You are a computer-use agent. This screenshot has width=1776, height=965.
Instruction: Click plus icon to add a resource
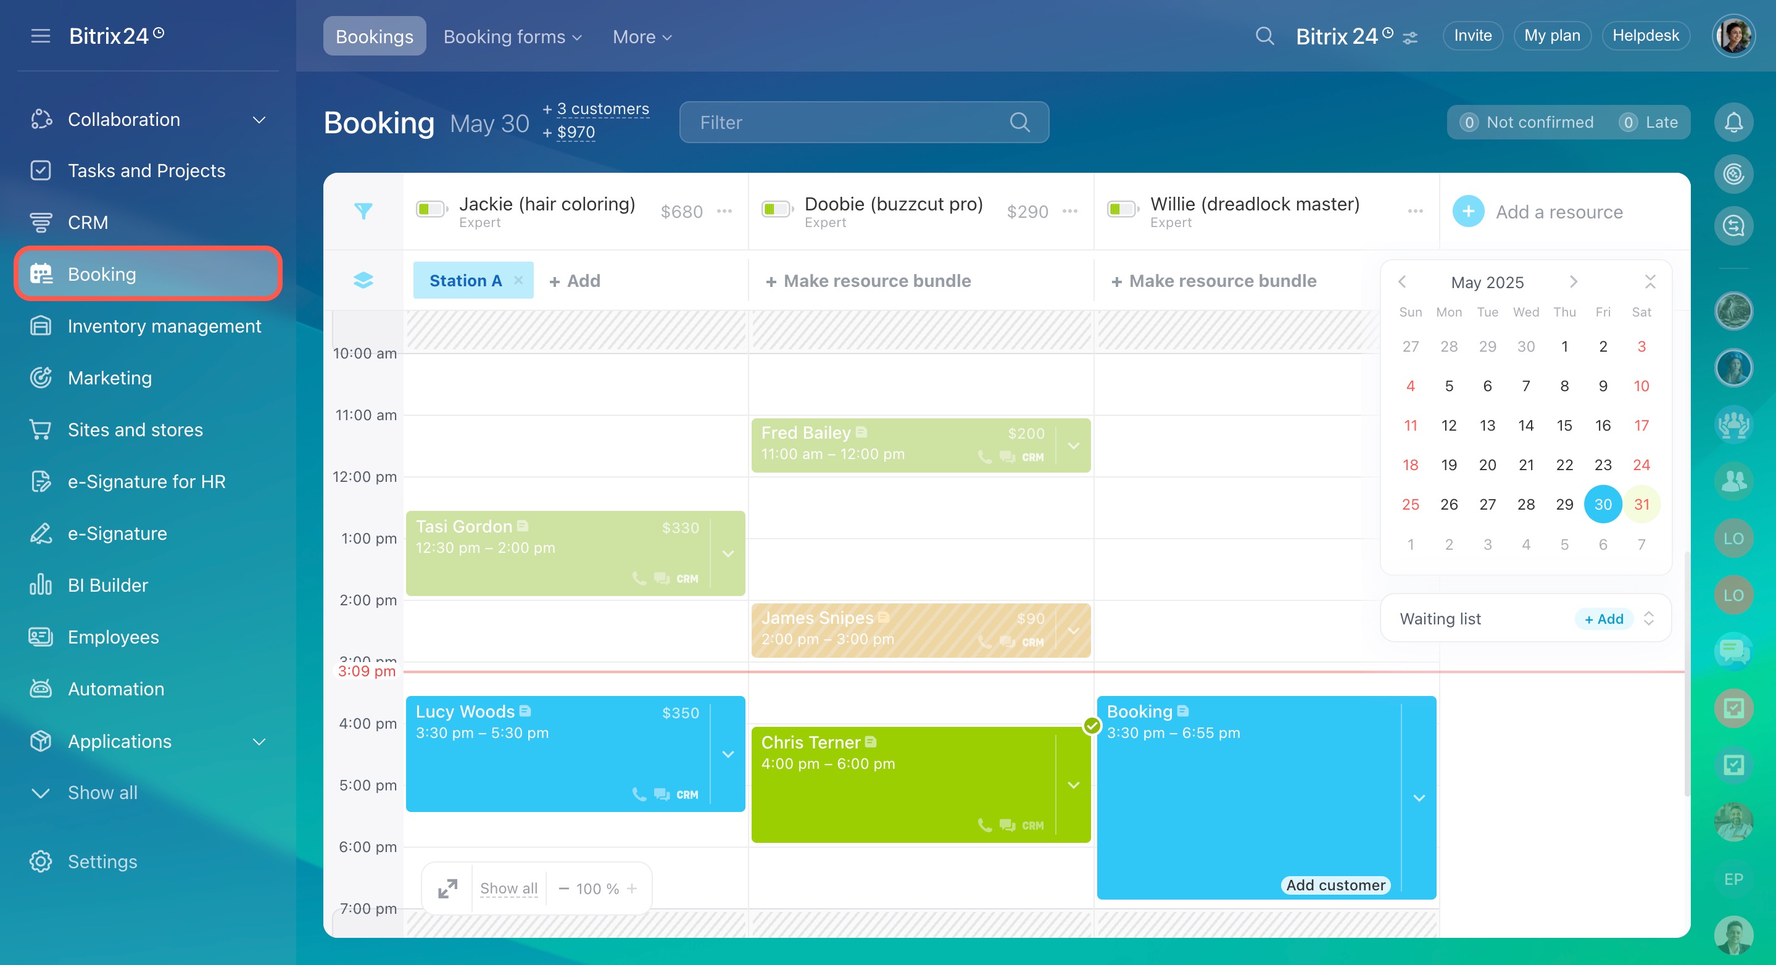pos(1468,212)
